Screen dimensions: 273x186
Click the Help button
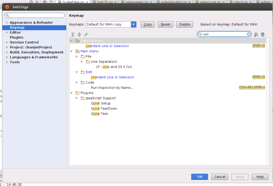click(x=260, y=177)
